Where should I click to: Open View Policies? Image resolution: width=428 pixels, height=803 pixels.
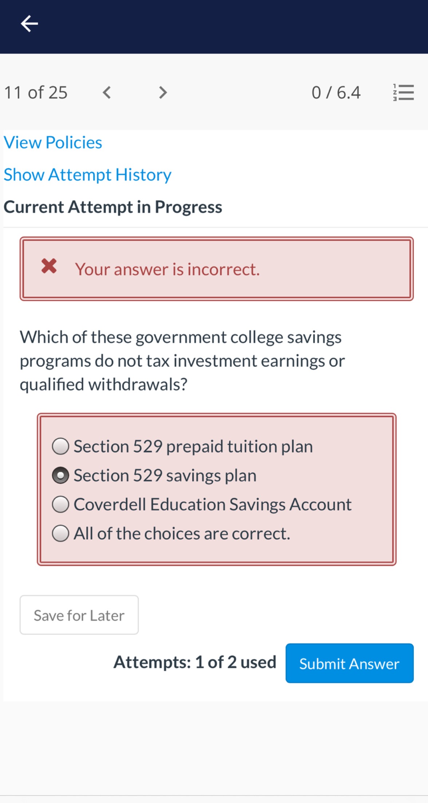(53, 142)
